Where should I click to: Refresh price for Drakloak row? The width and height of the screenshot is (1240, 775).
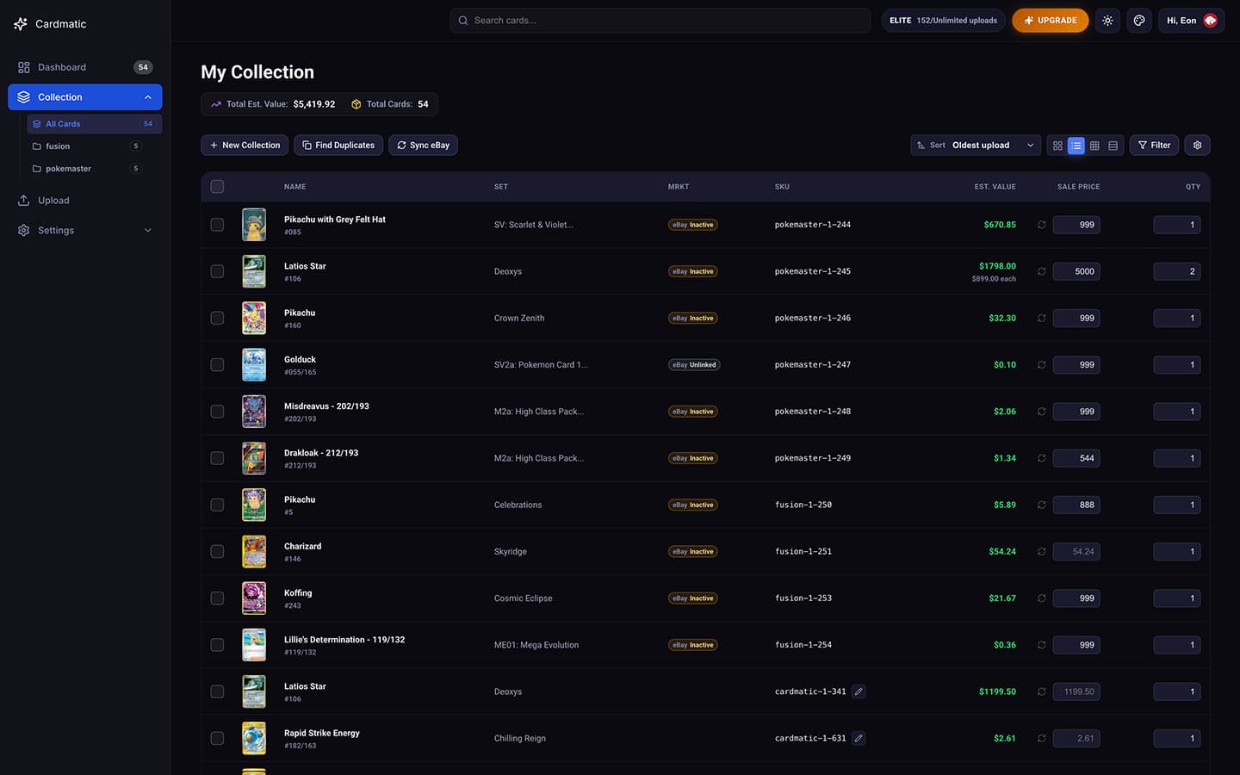[1041, 458]
